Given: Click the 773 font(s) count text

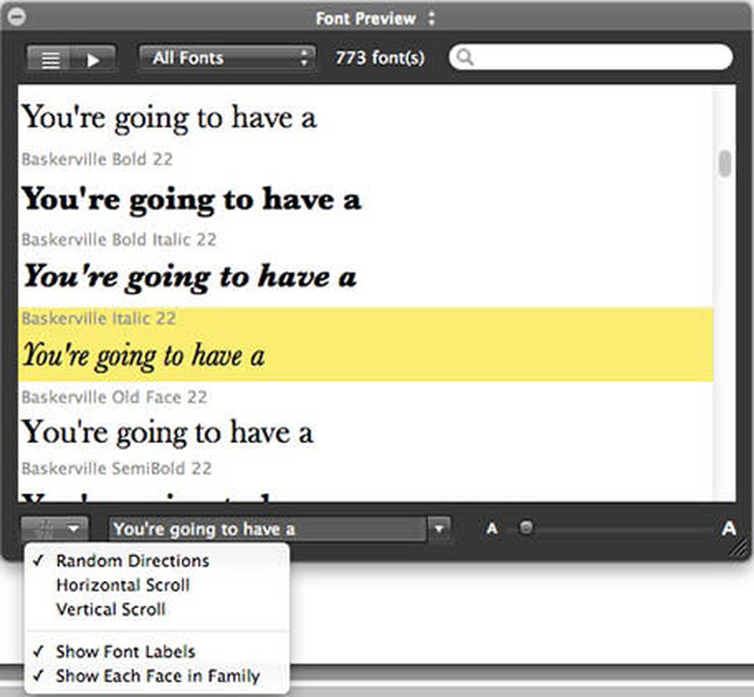Looking at the screenshot, I should (380, 58).
